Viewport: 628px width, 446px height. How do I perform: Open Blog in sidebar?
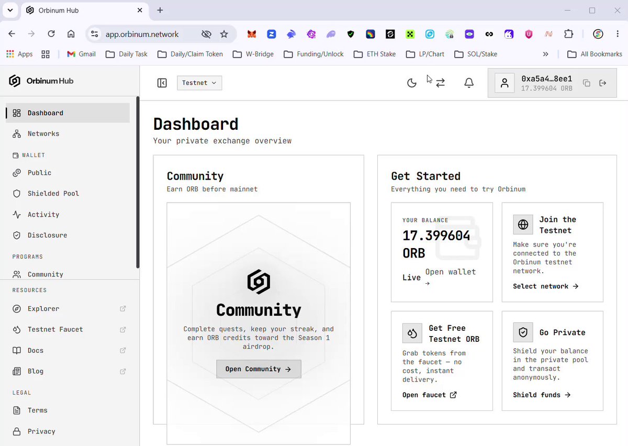[x=68, y=371]
